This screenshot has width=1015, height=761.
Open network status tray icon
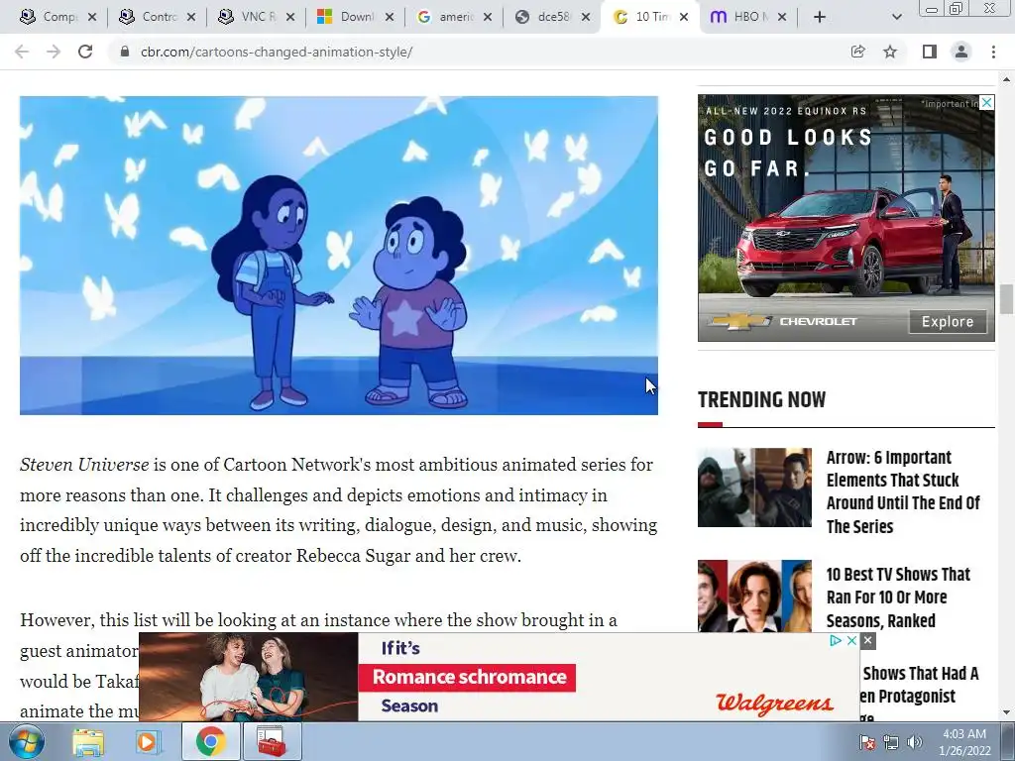[891, 742]
